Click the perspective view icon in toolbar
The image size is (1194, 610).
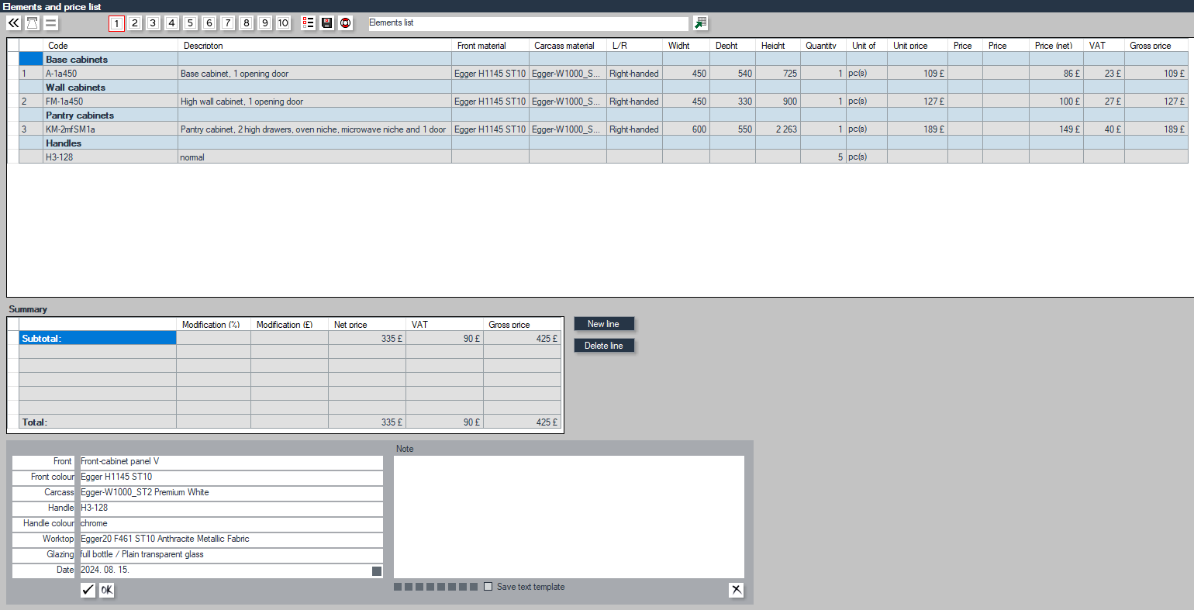(33, 23)
